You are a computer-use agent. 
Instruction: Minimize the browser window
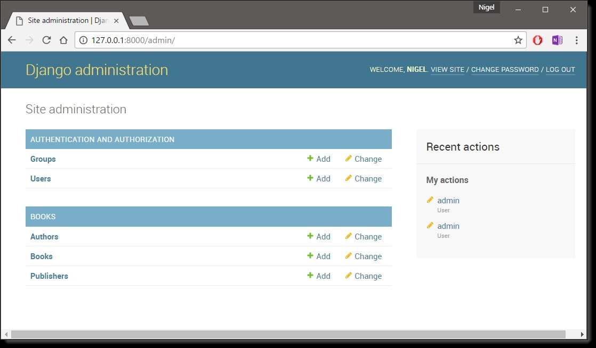(x=519, y=10)
